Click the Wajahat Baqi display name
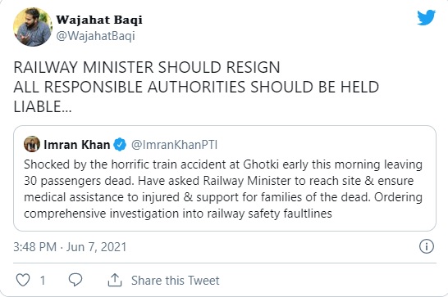Viewport: 448px width, 297px height. (99, 20)
